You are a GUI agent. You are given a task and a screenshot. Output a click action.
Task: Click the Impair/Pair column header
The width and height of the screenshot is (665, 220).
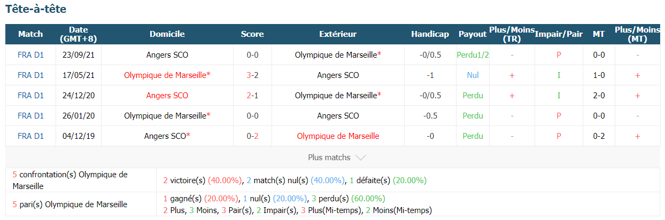click(559, 34)
